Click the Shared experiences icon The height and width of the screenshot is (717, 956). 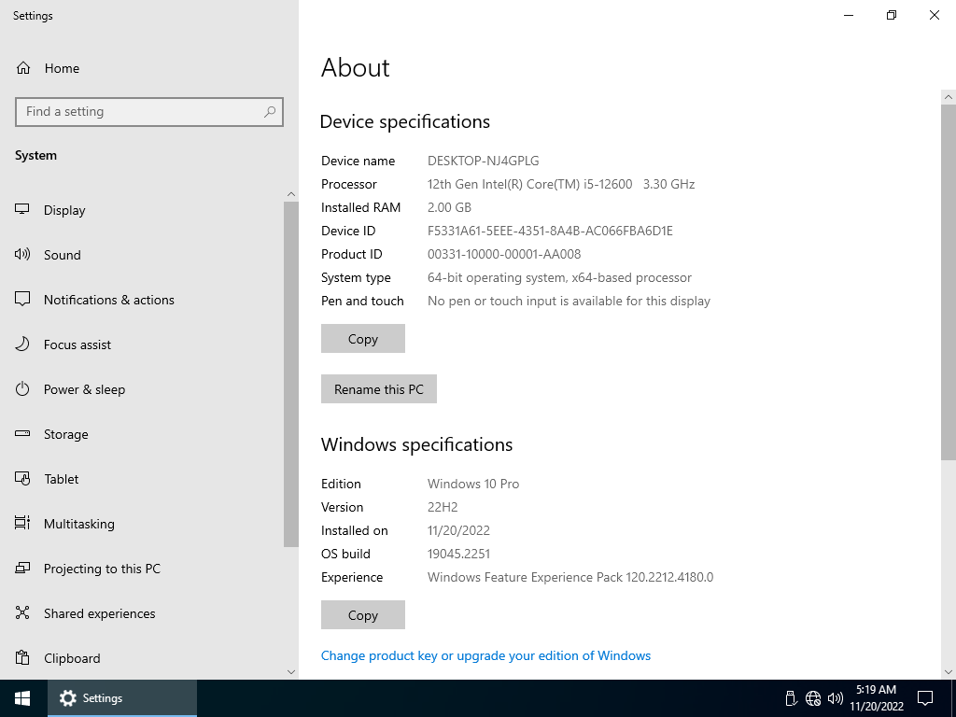23,613
